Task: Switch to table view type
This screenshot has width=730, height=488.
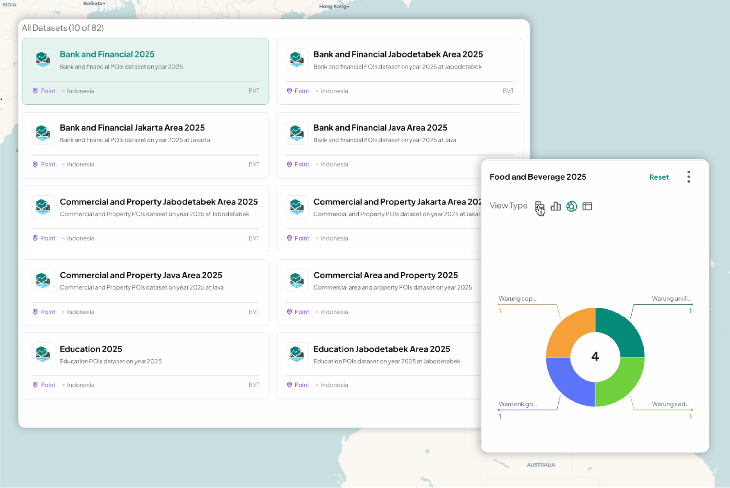Action: click(x=587, y=206)
